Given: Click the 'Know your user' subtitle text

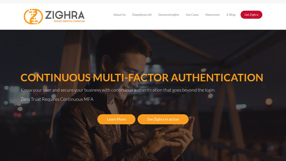Looking at the screenshot, I should (118, 90).
